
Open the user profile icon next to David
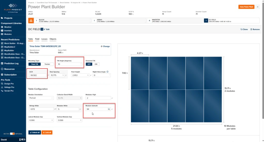[x=20, y=139]
